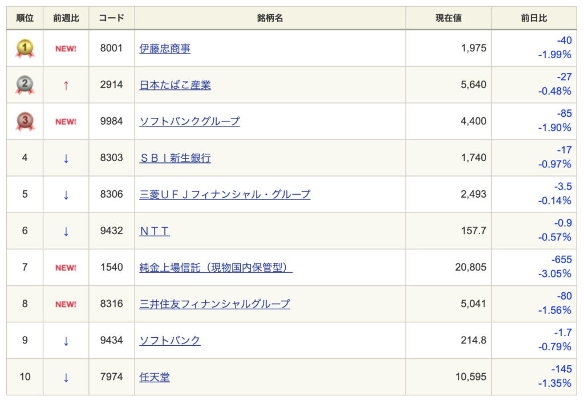
Task: Click the NEW! badge beside 伊藤忠商事
Action: click(x=66, y=49)
